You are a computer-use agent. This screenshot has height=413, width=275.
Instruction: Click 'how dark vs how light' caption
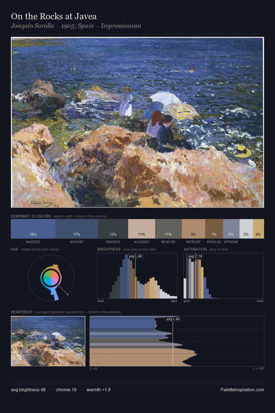point(140,249)
